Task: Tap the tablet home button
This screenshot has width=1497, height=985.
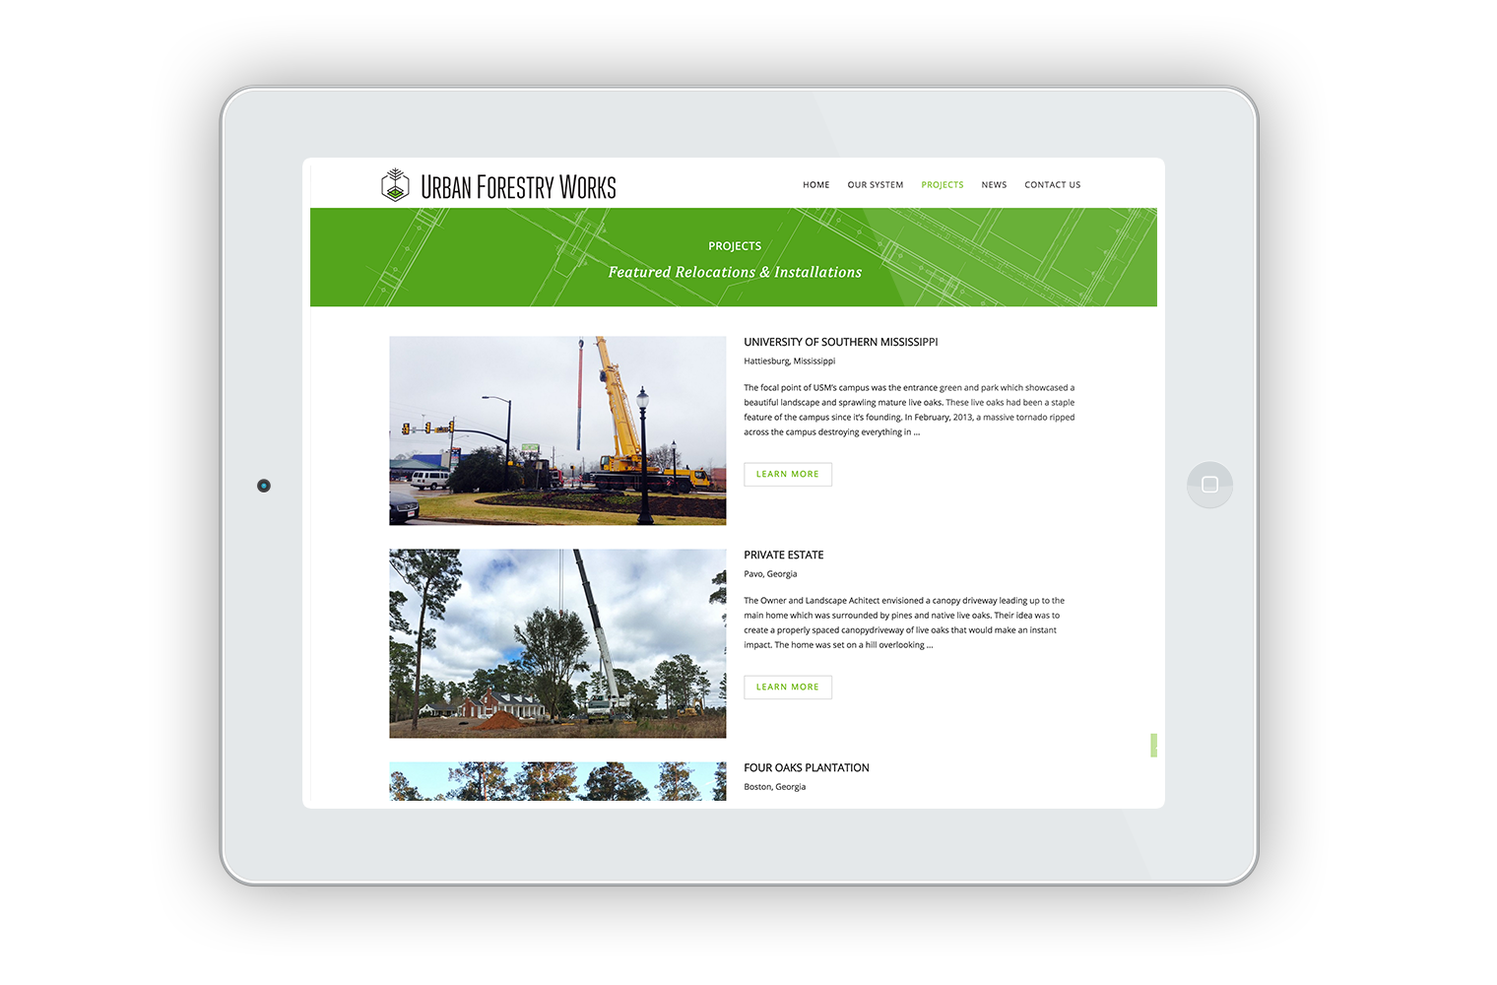Action: (x=1209, y=485)
